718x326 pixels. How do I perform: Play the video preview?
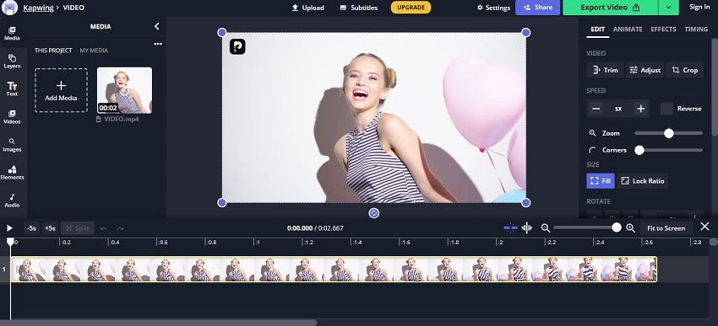coord(9,228)
